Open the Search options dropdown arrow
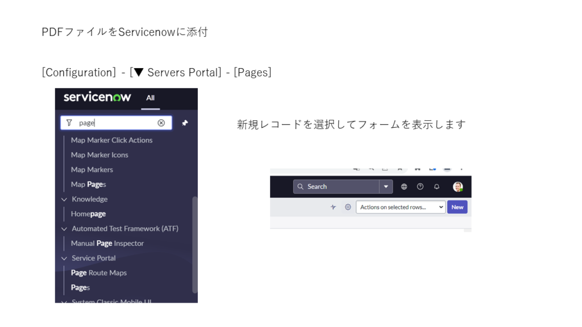This screenshot has height=327, width=582. pos(386,186)
